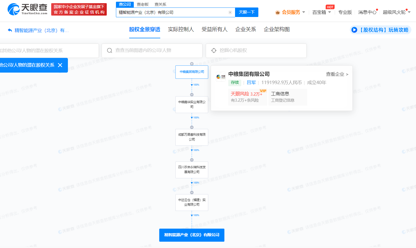
Task: Click the back arrow beside company name
Action: tap(10, 30)
